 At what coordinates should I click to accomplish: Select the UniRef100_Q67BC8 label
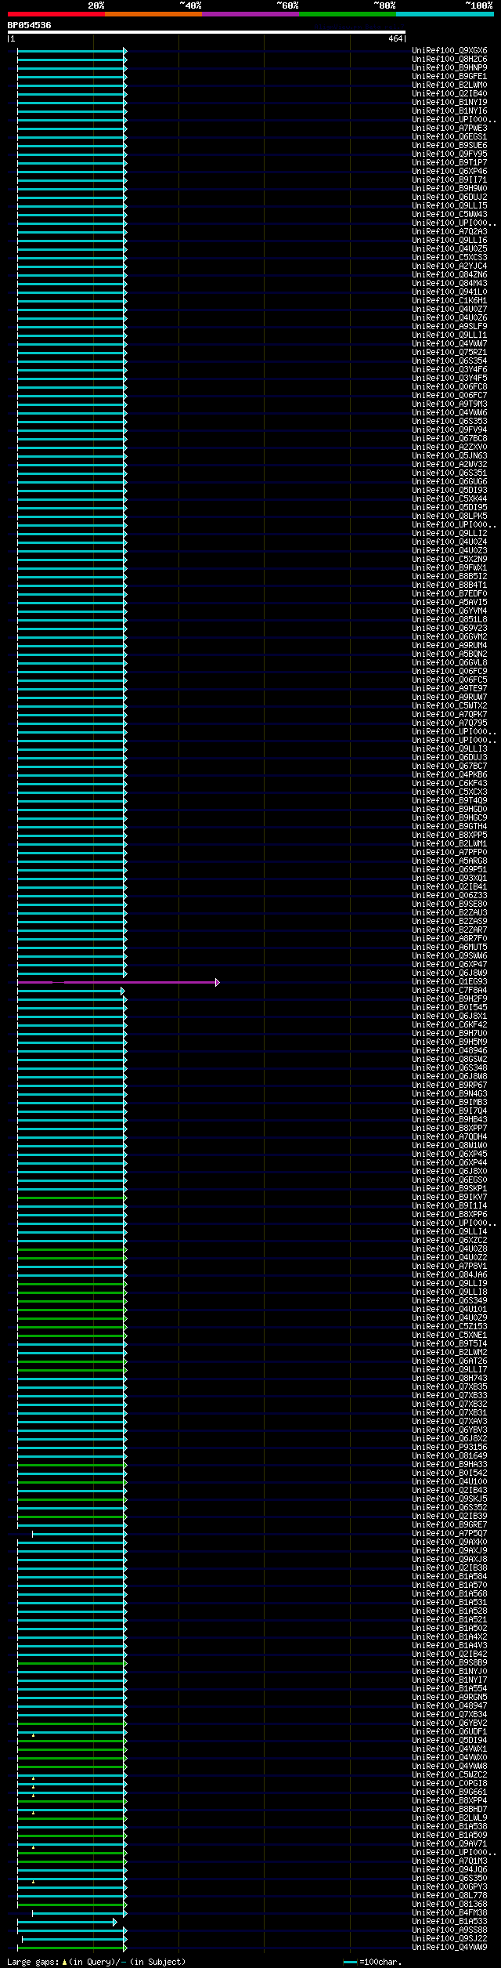(449, 439)
